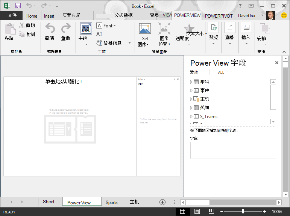This screenshot has height=216, width=290.
Task: Switch to the Home ribbon tab
Action: [32, 16]
